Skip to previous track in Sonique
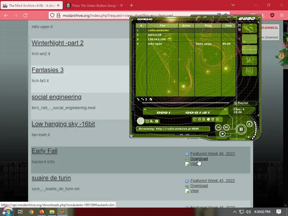 tap(218, 127)
